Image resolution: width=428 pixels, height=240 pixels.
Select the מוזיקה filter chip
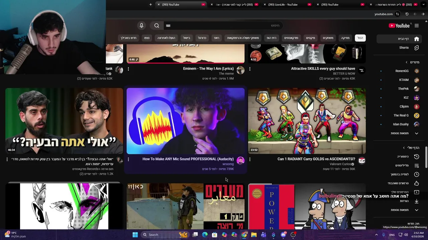coord(345,38)
